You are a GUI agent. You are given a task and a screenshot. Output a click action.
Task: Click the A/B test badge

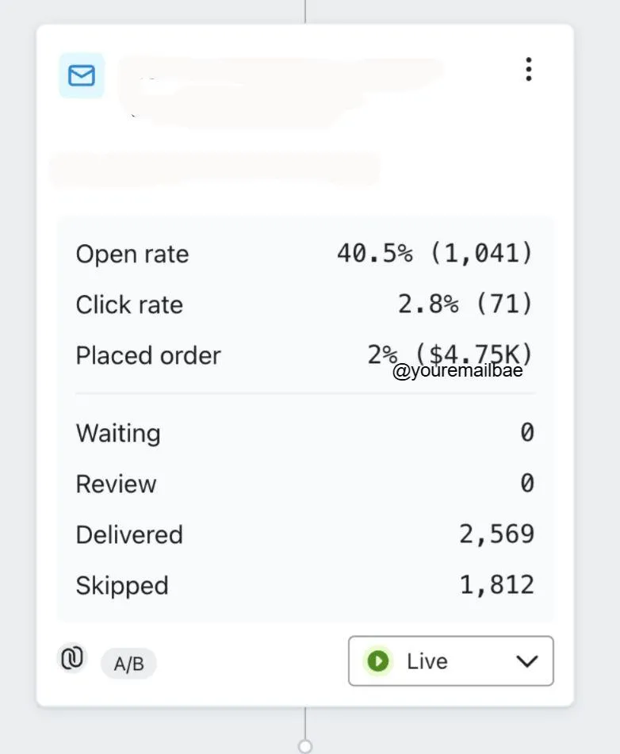128,664
